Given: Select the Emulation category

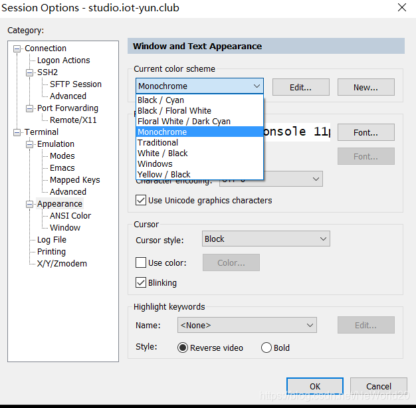Looking at the screenshot, I should pyautogui.click(x=56, y=144).
